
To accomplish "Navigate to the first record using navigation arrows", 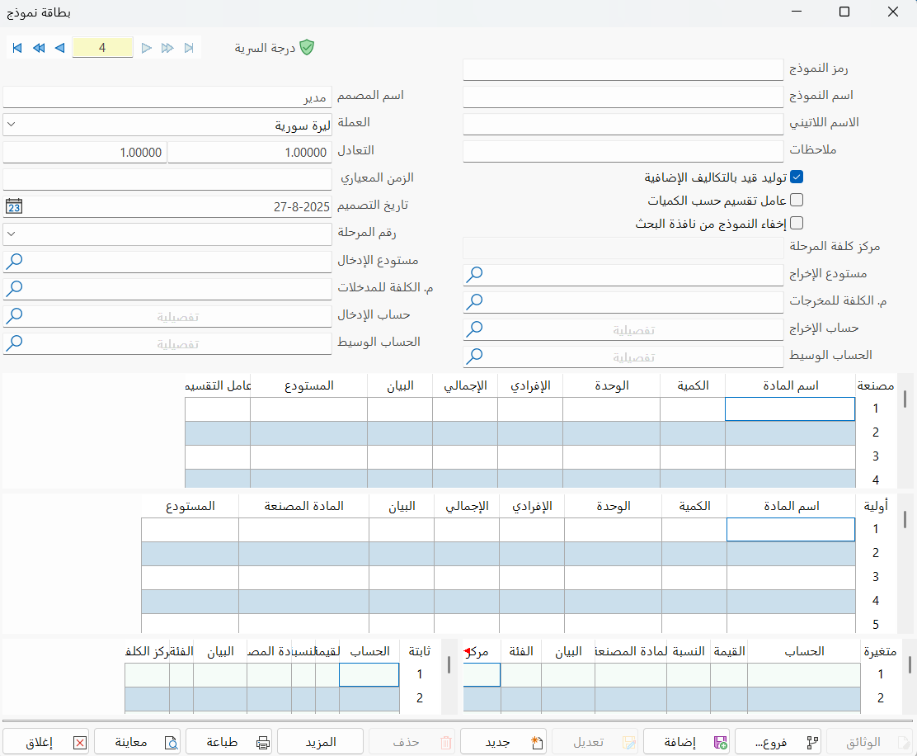I will tap(16, 48).
